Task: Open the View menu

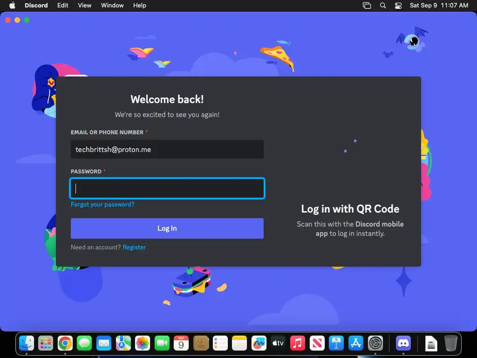Action: [x=85, y=5]
